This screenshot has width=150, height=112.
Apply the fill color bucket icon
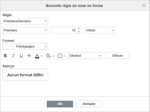point(48,56)
